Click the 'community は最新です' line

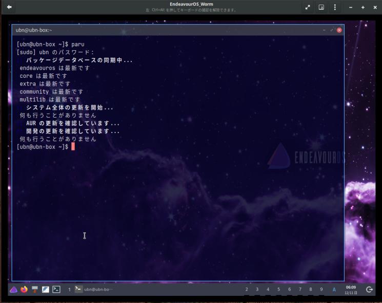[x=51, y=92]
